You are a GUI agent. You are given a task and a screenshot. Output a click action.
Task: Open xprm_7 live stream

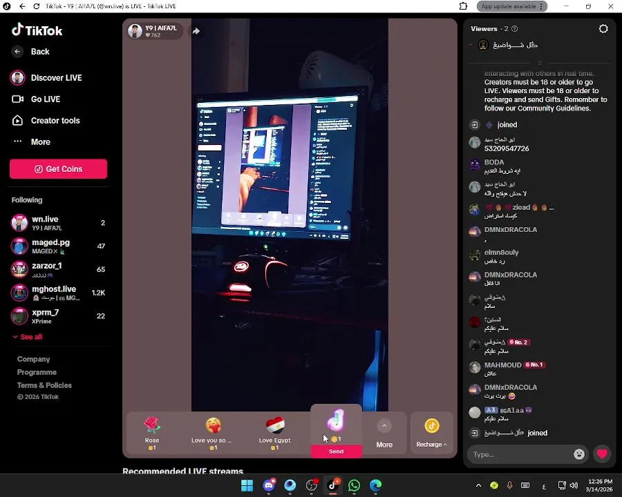(58, 316)
